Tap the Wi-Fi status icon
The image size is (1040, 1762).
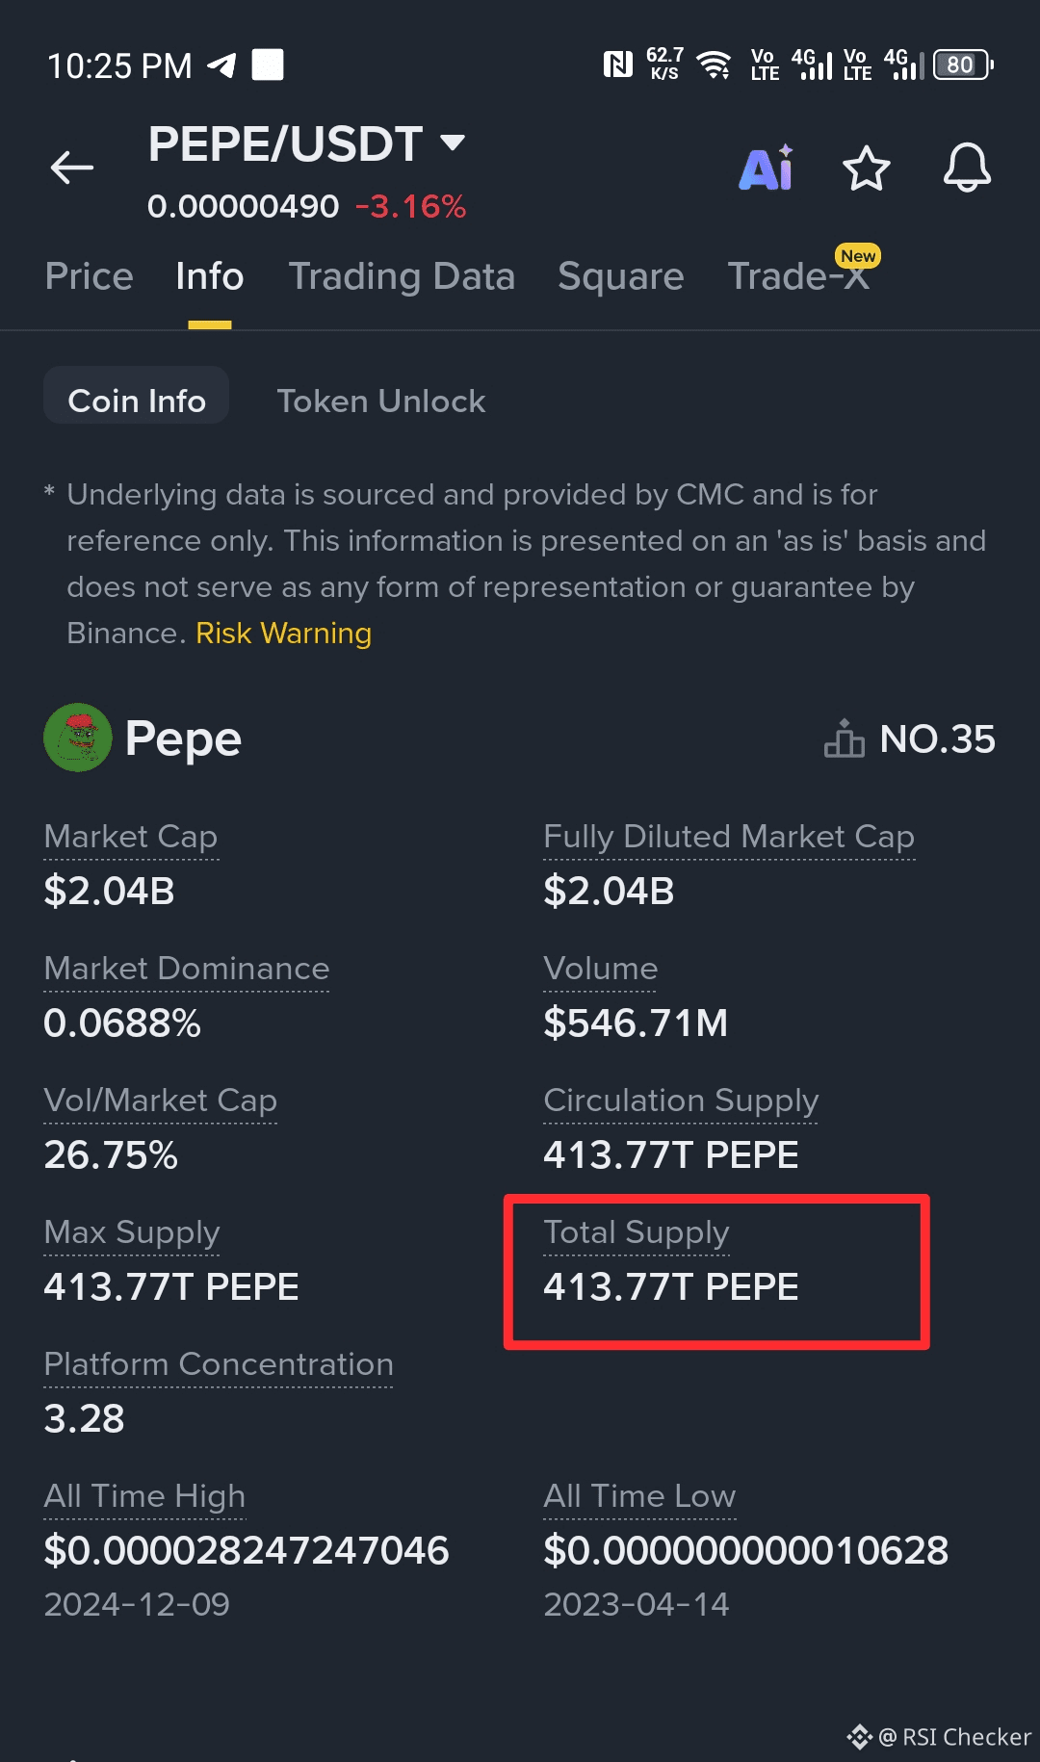click(x=714, y=65)
